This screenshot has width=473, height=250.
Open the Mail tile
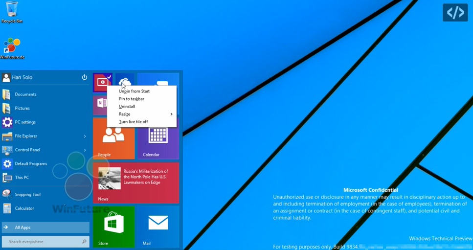(158, 227)
